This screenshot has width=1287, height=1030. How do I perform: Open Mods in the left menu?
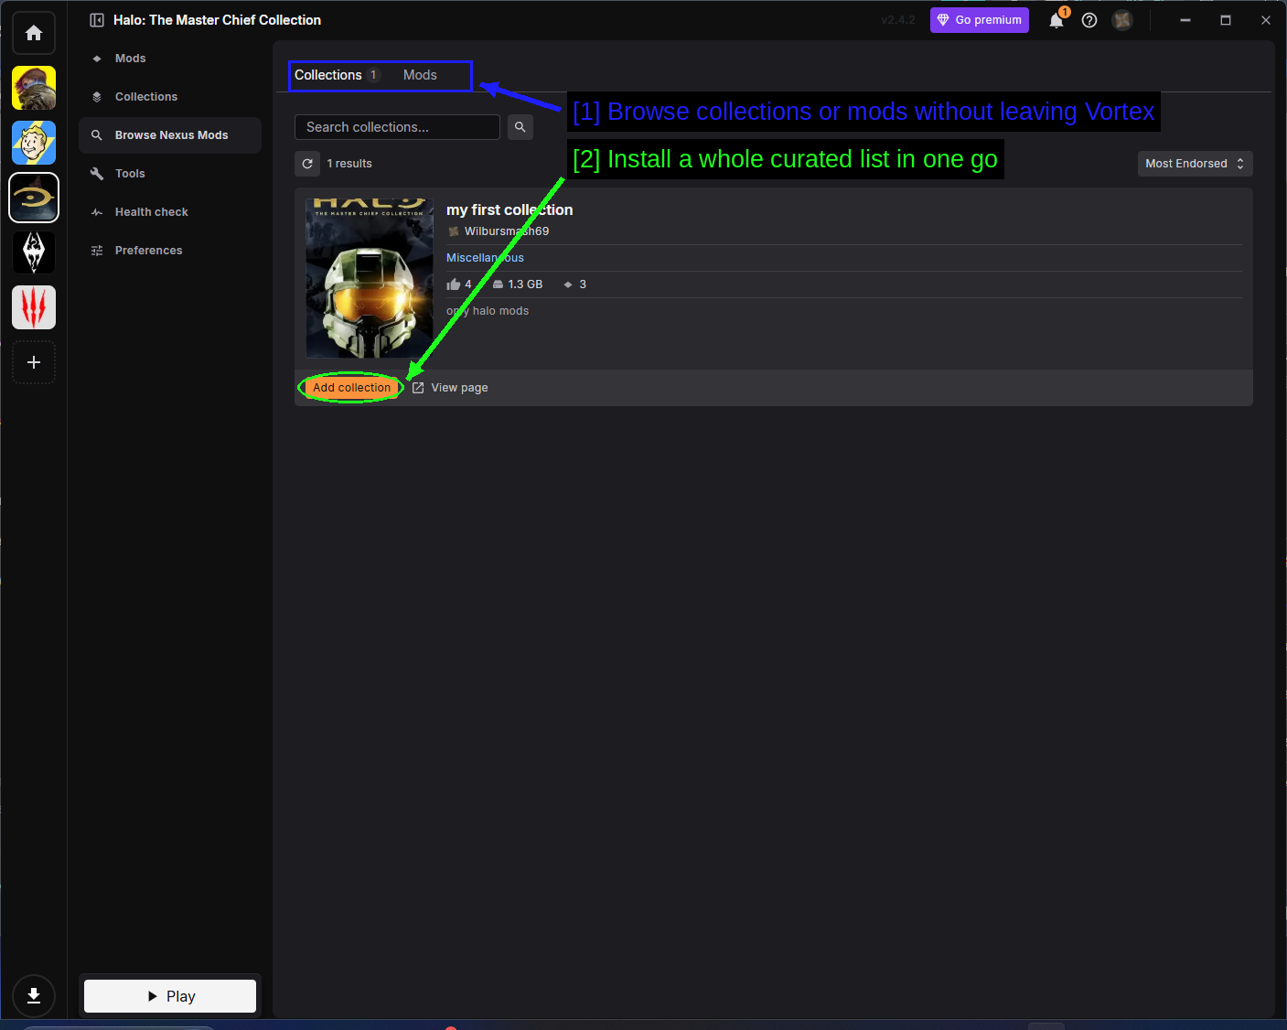coord(170,59)
